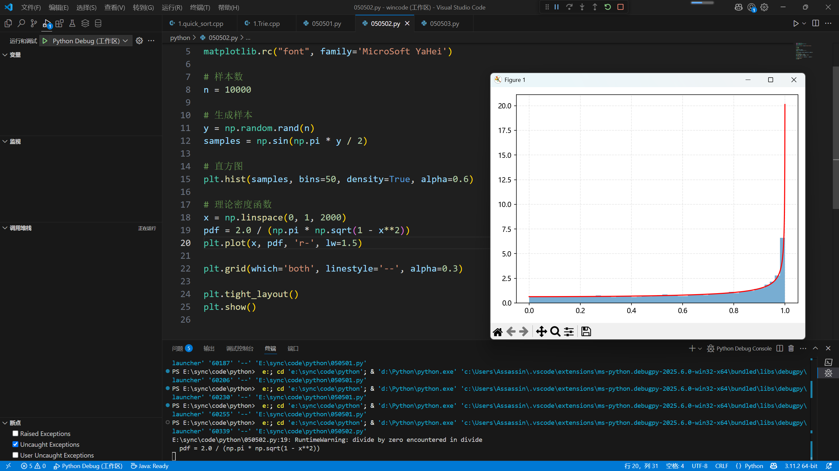Screen dimensions: 839x471
Task: Click the matplotlib save figure icon
Action: 586,331
